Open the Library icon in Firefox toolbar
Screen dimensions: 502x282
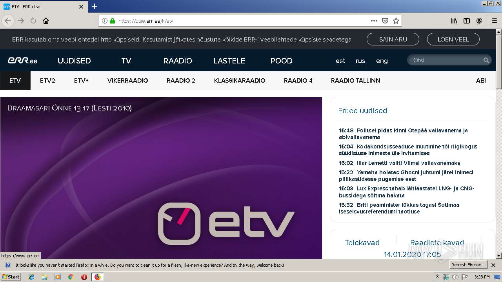coord(454,21)
